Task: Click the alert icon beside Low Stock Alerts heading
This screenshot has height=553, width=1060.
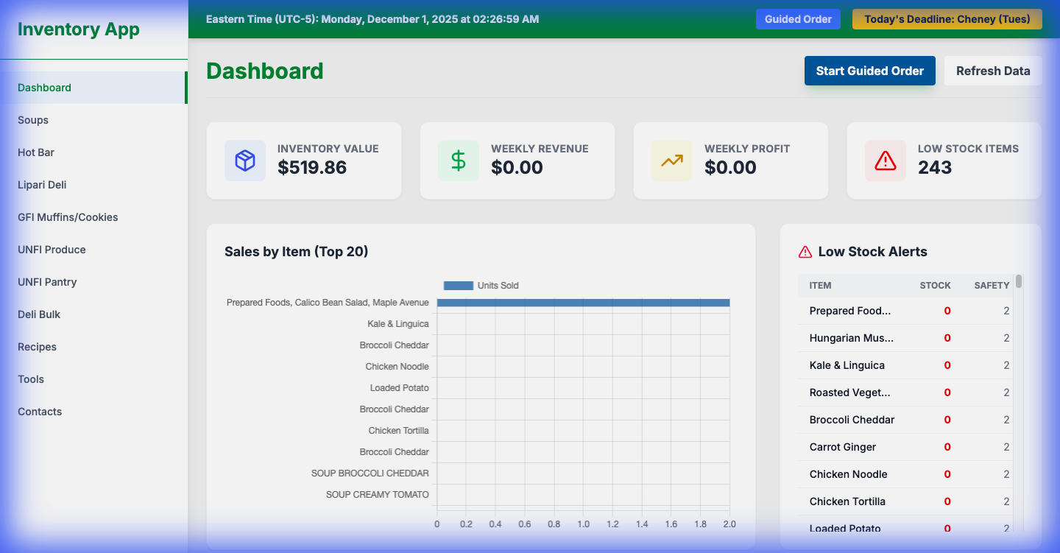Action: pyautogui.click(x=804, y=251)
